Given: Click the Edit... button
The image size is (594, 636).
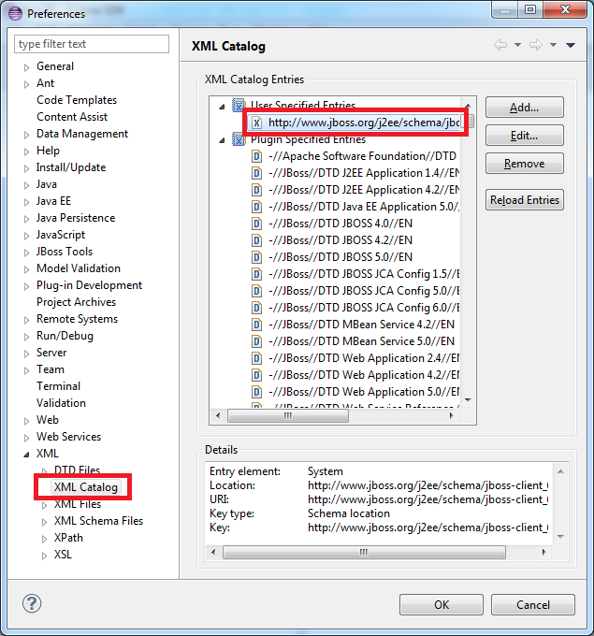Looking at the screenshot, I should tap(524, 136).
